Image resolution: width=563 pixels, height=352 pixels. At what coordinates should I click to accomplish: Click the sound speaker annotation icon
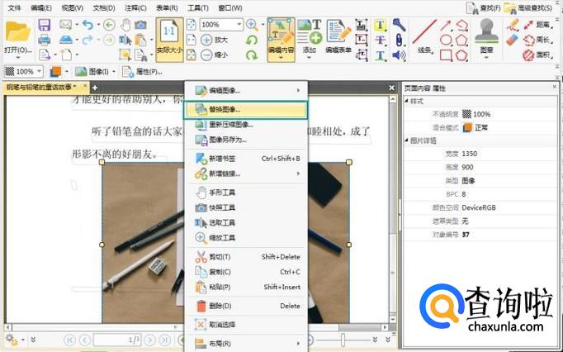pyautogui.click(x=399, y=55)
